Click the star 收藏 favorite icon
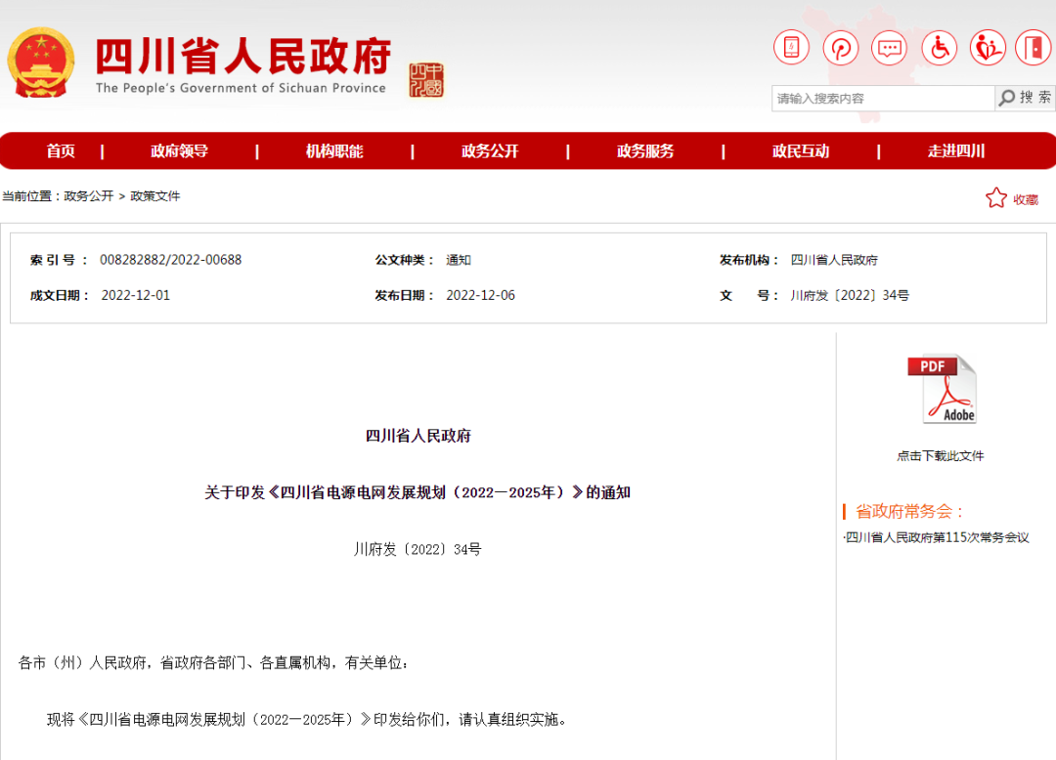 point(996,198)
